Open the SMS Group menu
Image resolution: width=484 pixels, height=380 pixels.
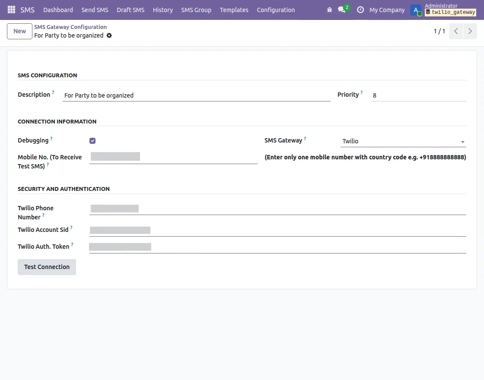[196, 10]
